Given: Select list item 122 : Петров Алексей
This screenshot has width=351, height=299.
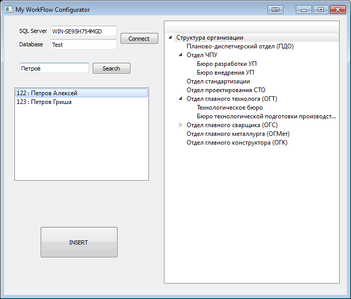Looking at the screenshot, I should [x=82, y=93].
